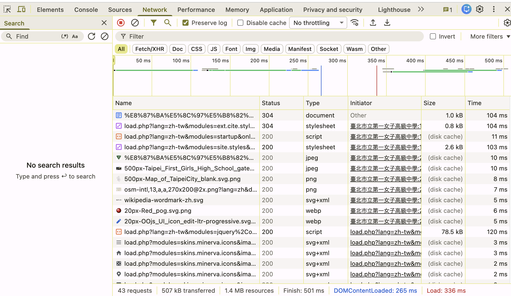511x296 pixels.
Task: Check the Invert filter checkbox
Action: point(433,36)
